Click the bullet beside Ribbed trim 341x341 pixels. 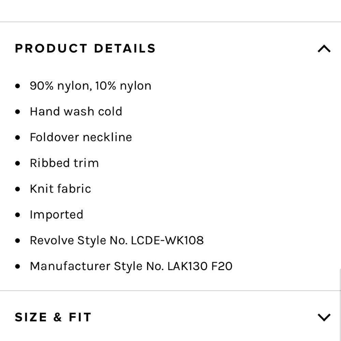click(x=18, y=163)
